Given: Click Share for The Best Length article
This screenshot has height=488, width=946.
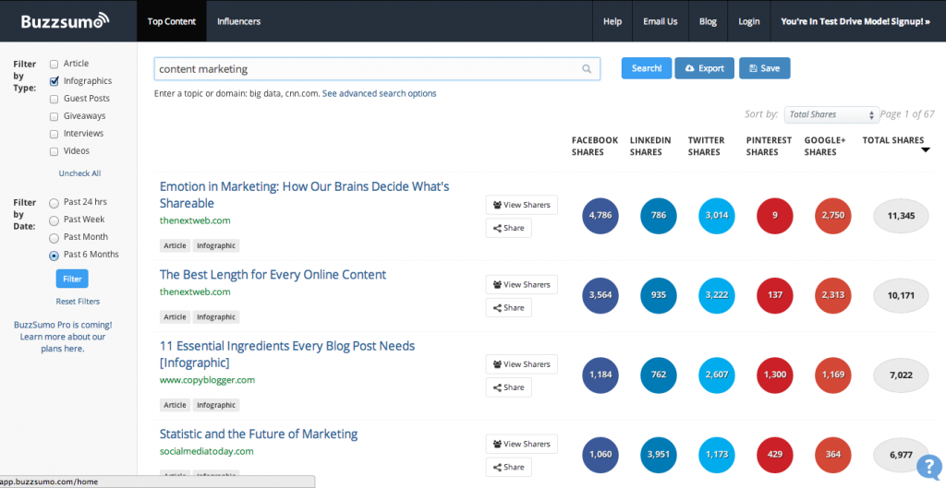Looking at the screenshot, I should tap(508, 308).
